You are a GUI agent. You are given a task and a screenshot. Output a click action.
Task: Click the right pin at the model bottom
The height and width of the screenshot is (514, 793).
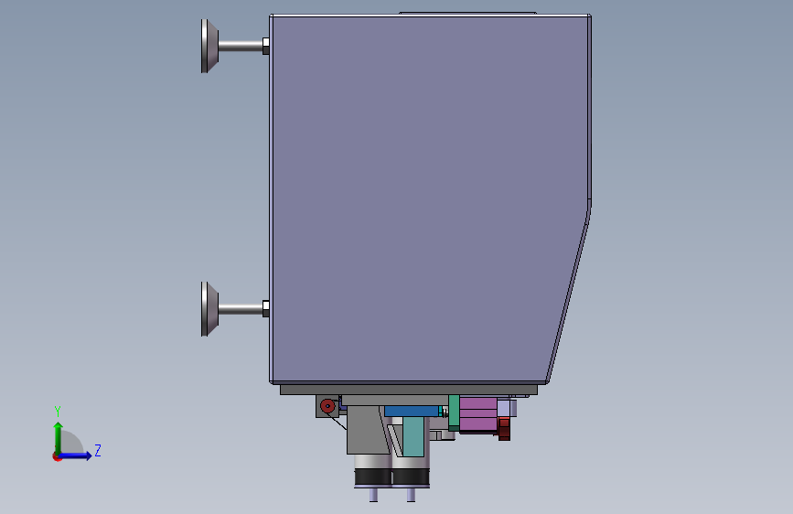click(x=411, y=495)
